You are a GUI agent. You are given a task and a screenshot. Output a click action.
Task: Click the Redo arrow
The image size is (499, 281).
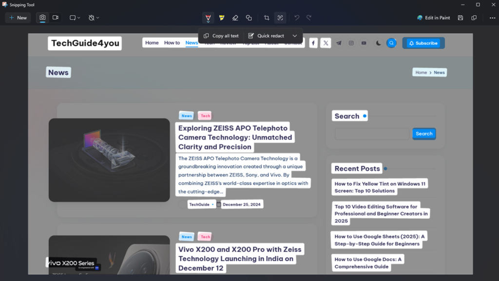(x=308, y=18)
